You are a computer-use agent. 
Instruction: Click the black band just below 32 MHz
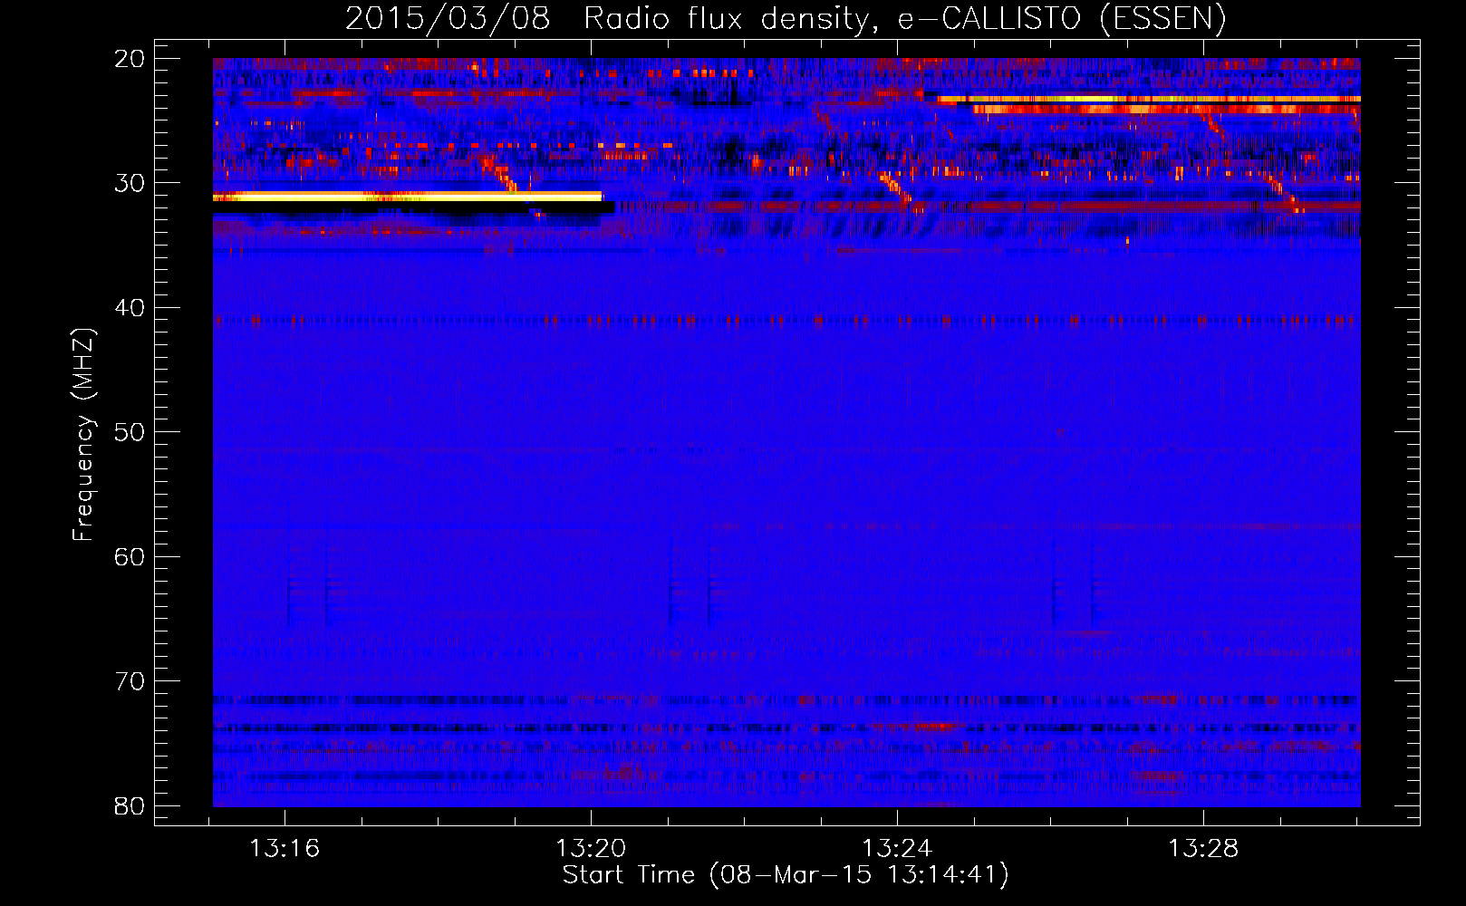click(x=413, y=207)
